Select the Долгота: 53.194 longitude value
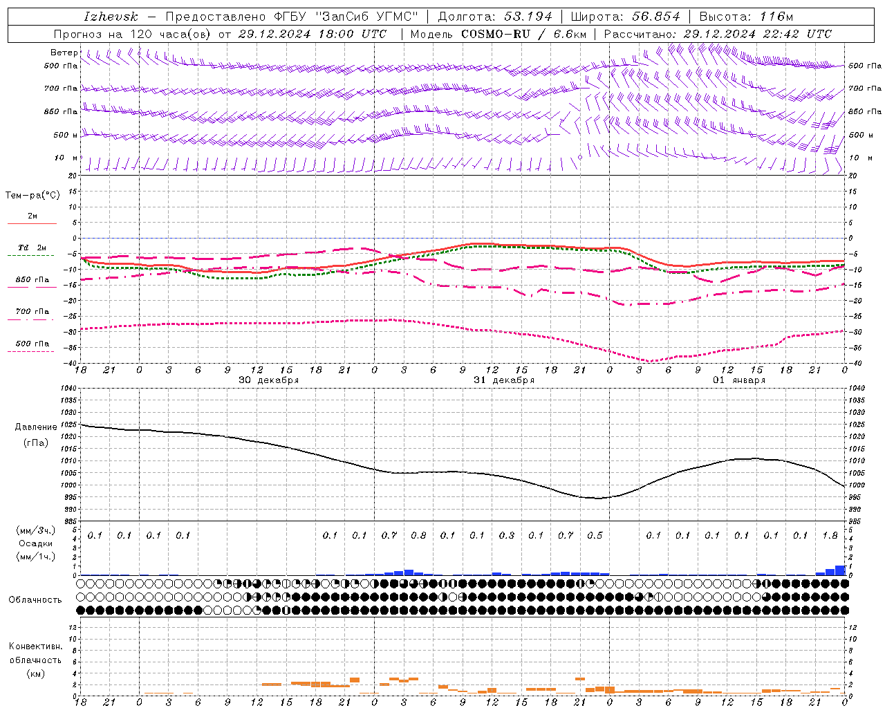 click(495, 17)
